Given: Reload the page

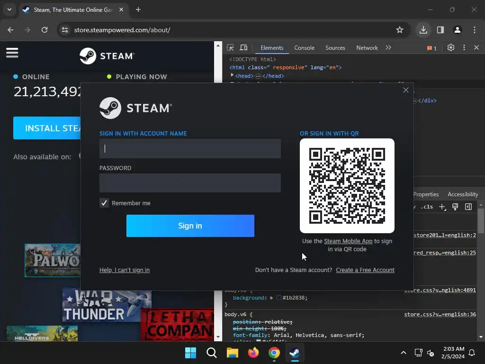Looking at the screenshot, I should 45,30.
